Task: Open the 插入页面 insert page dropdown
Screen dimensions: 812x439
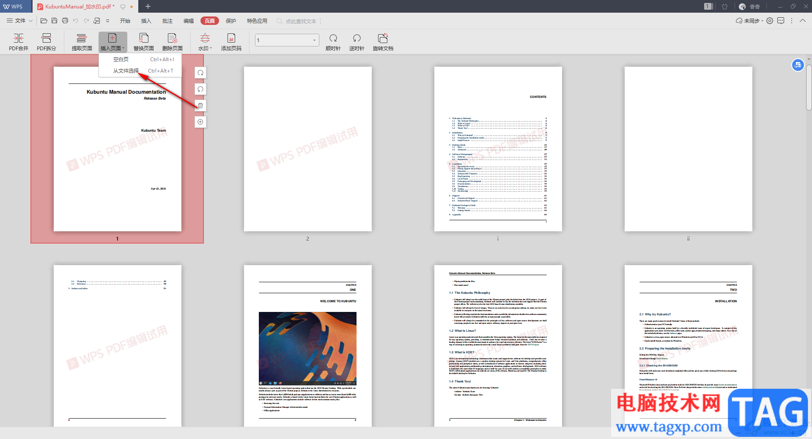Action: [112, 42]
